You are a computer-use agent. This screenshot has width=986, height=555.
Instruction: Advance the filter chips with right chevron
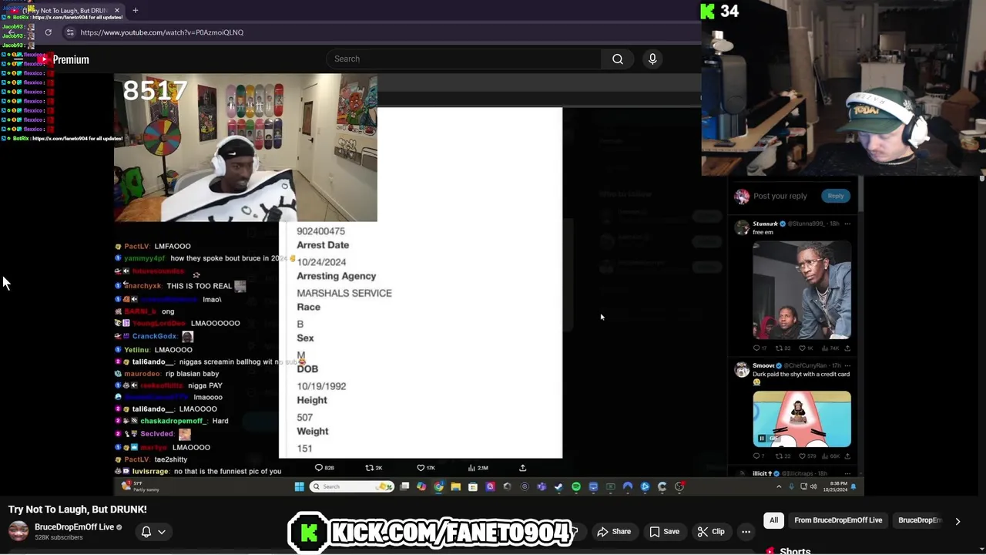(x=957, y=521)
